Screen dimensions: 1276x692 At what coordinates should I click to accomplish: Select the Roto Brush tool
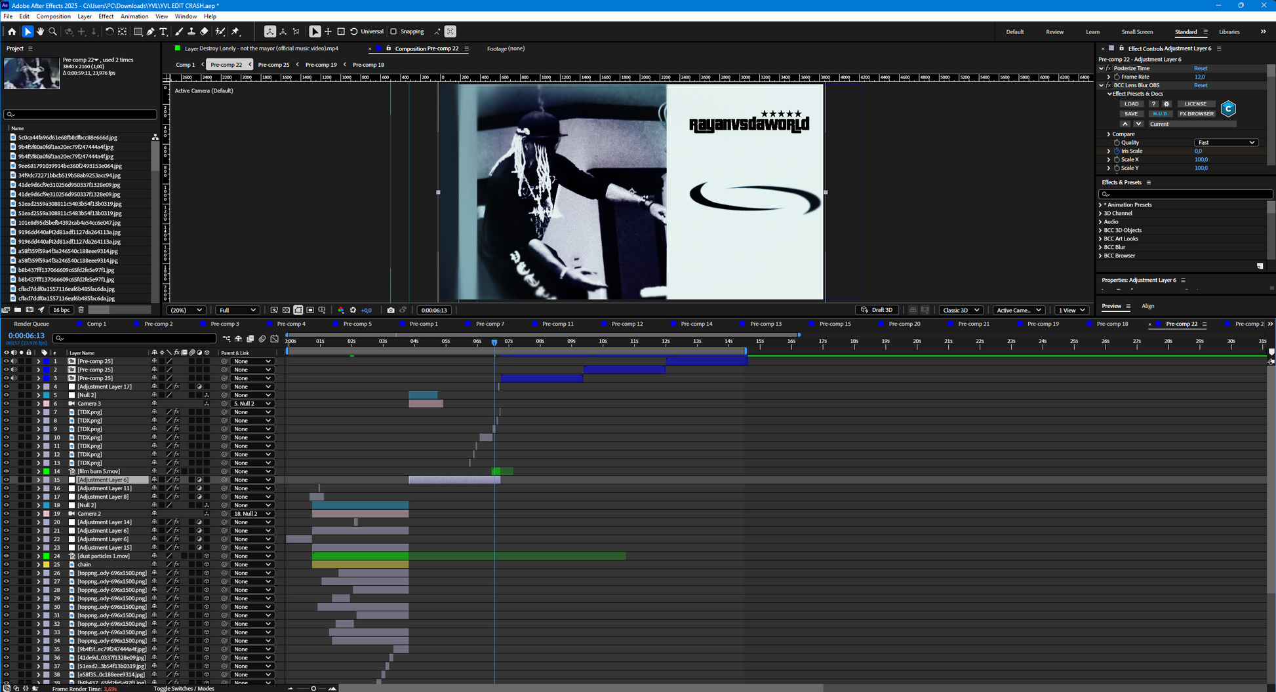tap(219, 31)
